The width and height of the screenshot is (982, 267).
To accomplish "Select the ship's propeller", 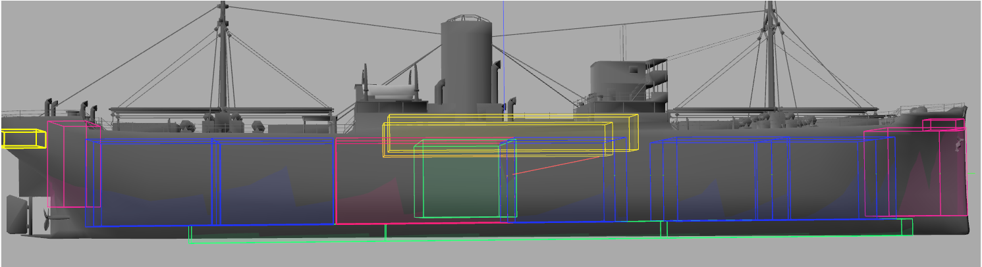I will [x=51, y=217].
